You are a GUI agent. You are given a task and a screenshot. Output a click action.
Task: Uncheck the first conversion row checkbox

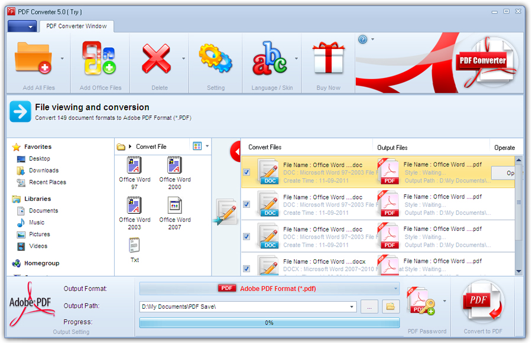(246, 172)
